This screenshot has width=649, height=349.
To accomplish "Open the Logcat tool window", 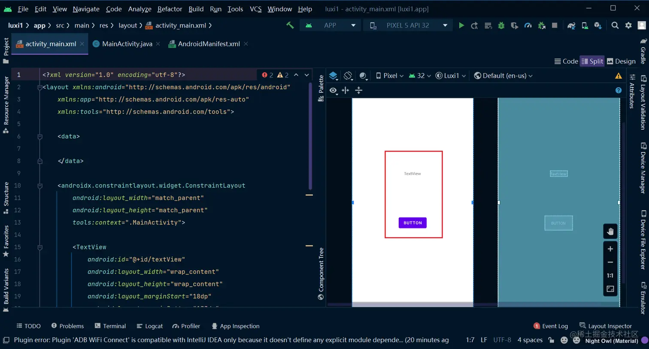I will pos(149,326).
